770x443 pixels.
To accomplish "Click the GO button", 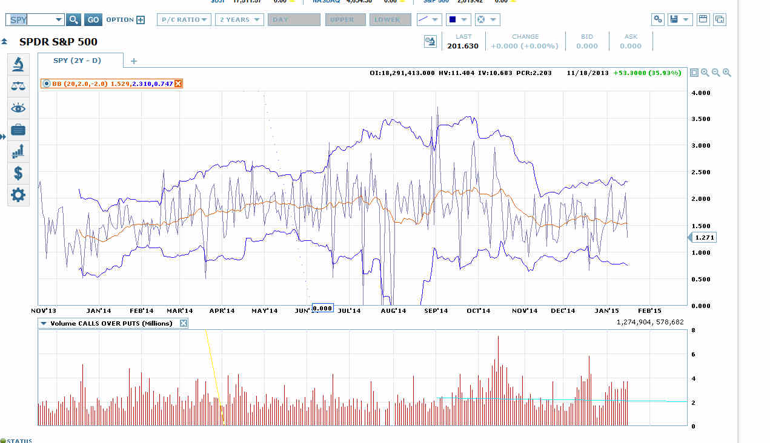I will tap(93, 19).
